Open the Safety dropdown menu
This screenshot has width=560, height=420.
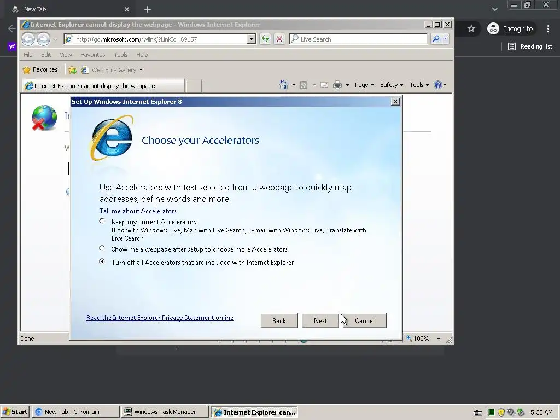392,85
